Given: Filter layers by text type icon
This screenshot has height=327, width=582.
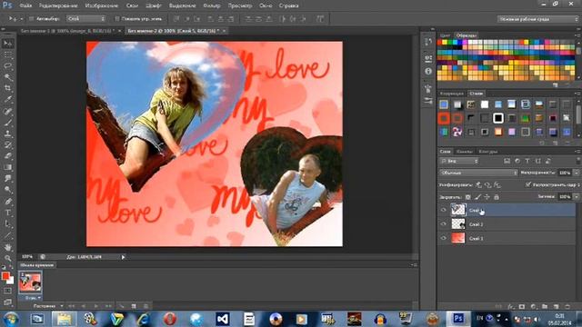Looking at the screenshot, I should pyautogui.click(x=527, y=161).
